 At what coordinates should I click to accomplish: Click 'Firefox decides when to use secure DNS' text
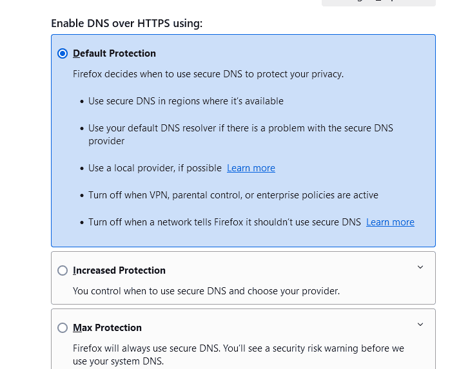tap(208, 74)
